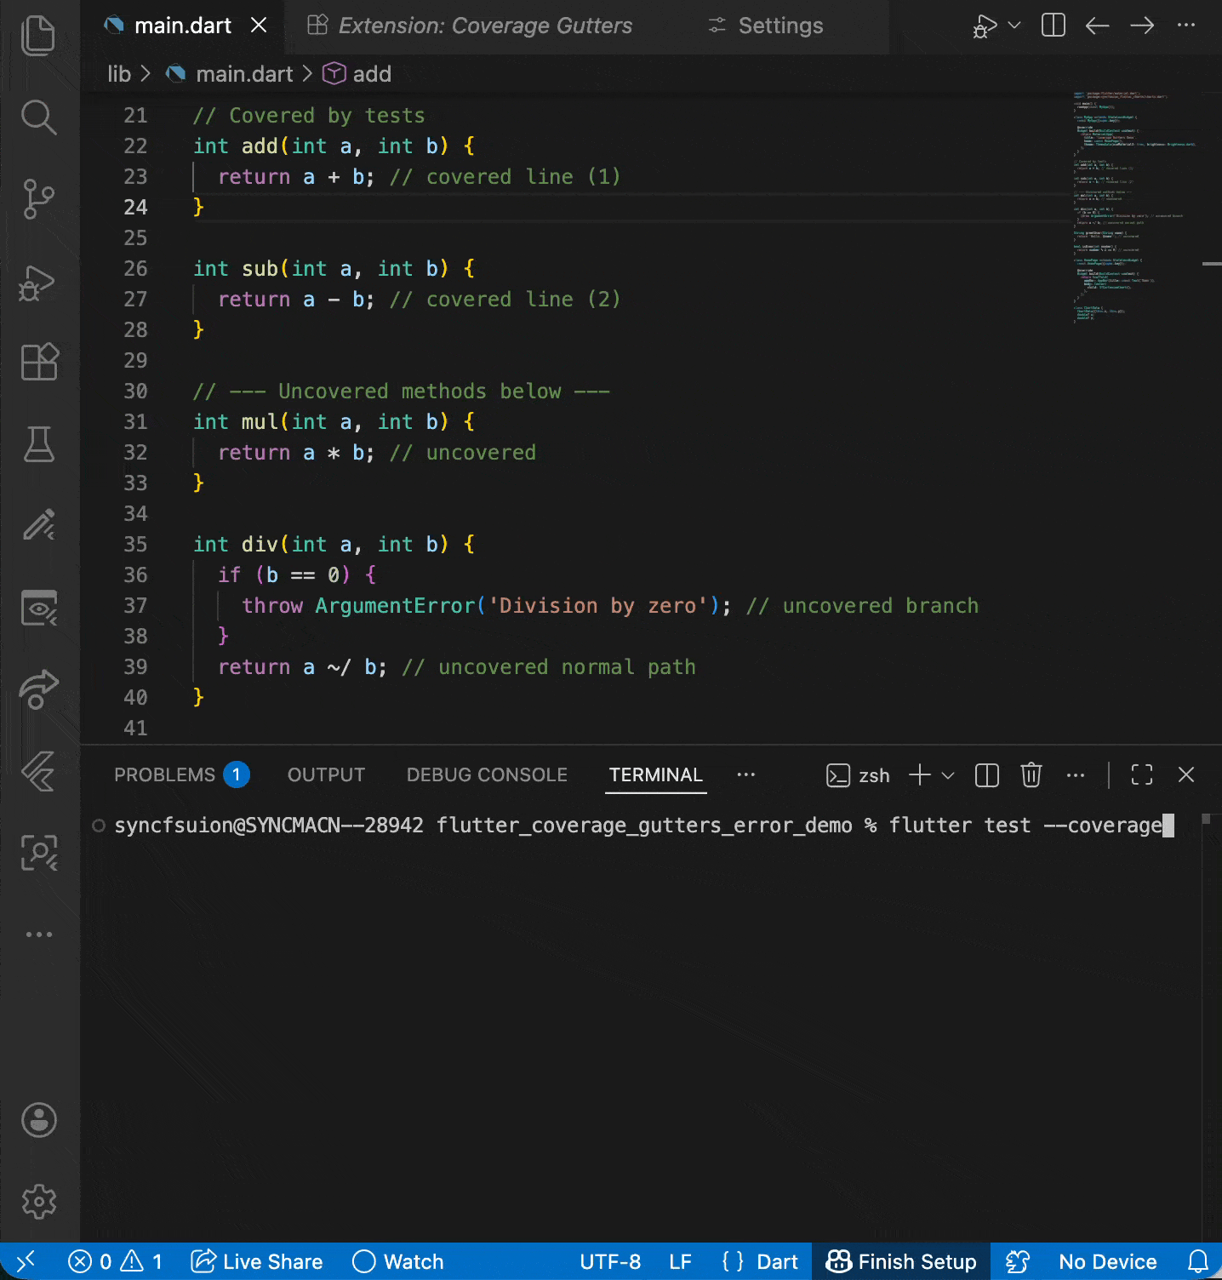Viewport: 1222px width, 1280px height.
Task: Open the Testing view flask icon
Action: point(38,443)
